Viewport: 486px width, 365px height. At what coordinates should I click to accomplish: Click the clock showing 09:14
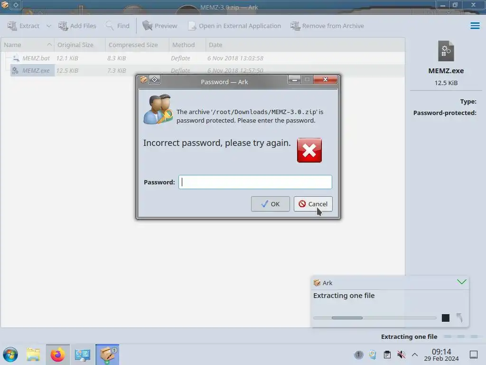coord(441,355)
